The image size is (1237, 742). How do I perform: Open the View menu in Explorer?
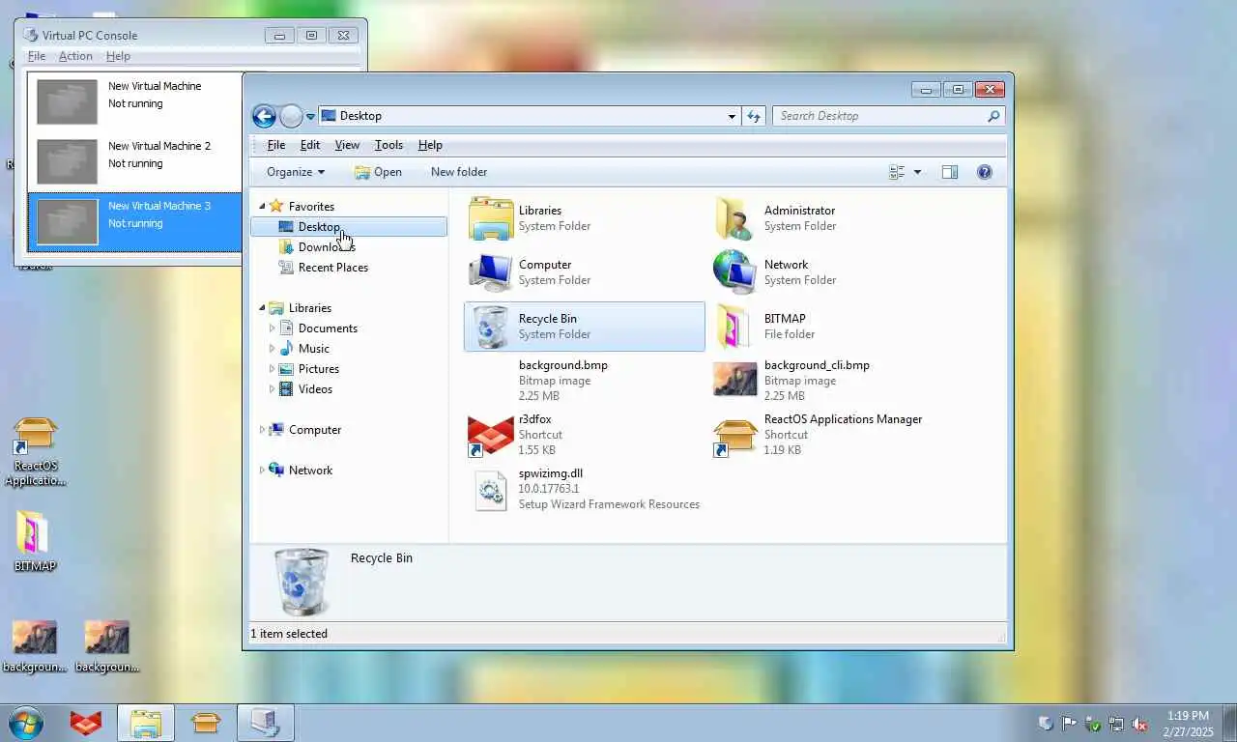point(347,145)
